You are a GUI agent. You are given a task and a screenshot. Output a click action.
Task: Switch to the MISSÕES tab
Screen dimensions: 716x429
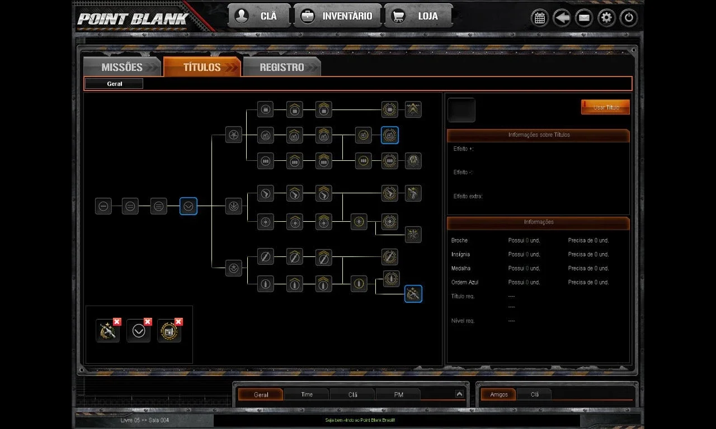click(122, 67)
